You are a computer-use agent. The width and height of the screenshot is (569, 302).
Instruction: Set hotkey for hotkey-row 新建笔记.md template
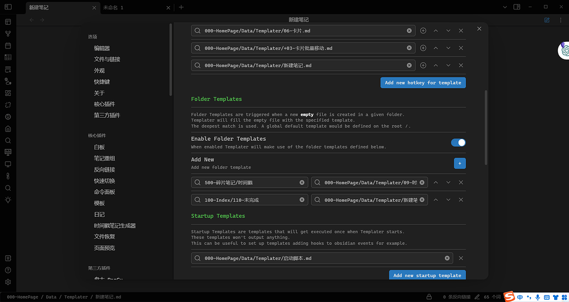click(x=423, y=65)
